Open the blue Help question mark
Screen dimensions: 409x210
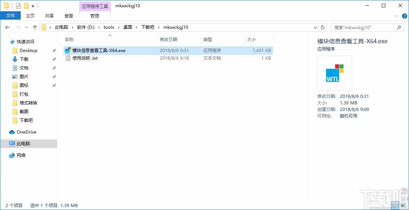point(404,16)
